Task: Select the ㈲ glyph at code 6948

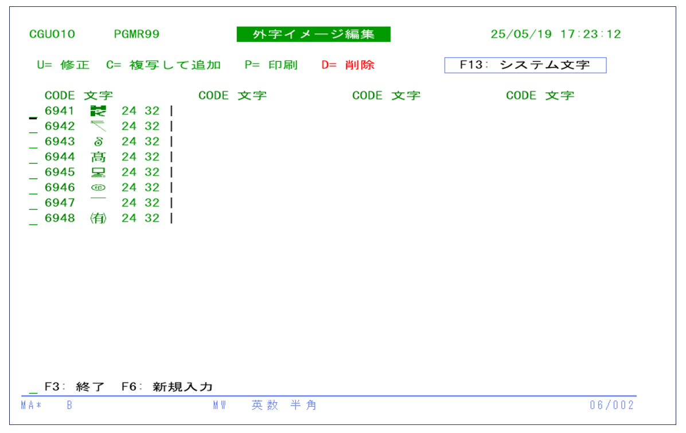Action: point(98,218)
